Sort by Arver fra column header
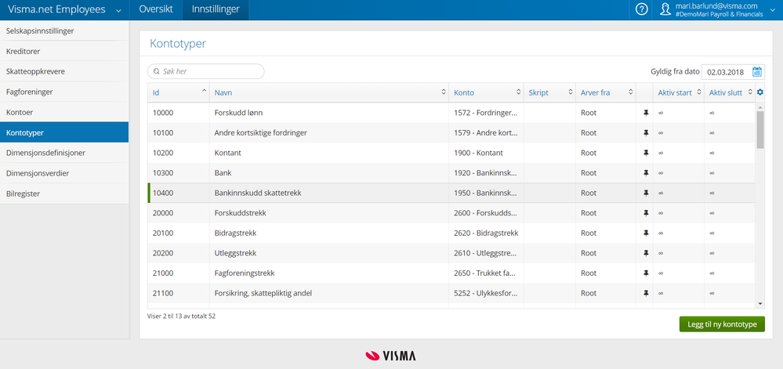 [x=606, y=92]
